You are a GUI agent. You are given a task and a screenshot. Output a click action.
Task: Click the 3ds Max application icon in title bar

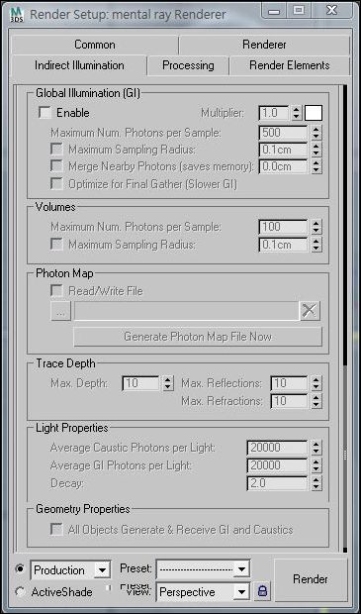click(x=17, y=15)
